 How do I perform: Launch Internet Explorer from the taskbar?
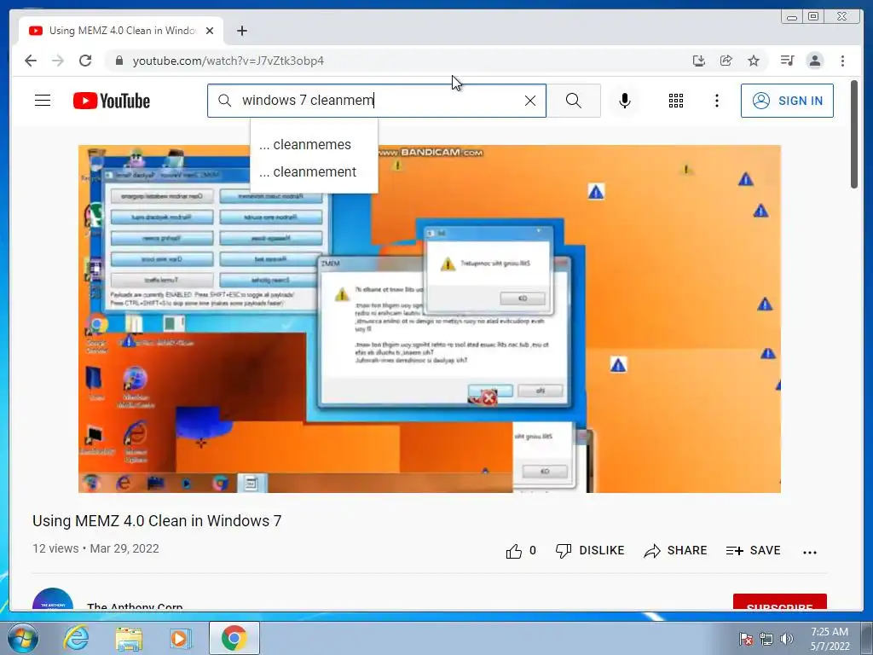pyautogui.click(x=76, y=638)
